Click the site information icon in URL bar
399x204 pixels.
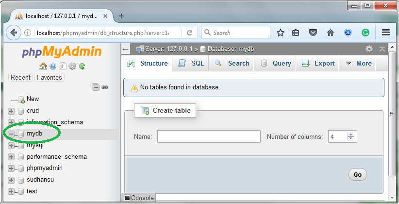click(x=28, y=33)
